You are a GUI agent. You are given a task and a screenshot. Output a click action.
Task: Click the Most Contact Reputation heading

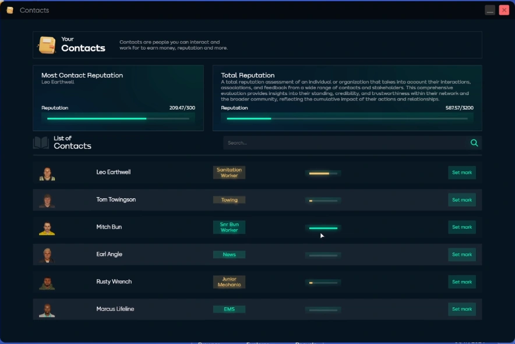82,75
